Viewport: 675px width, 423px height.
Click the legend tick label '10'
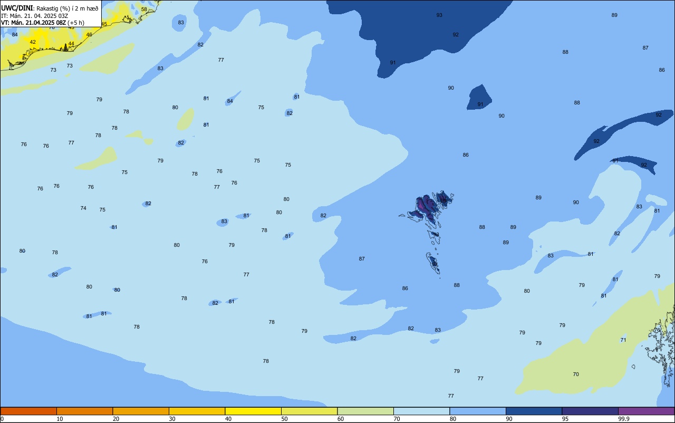click(60, 419)
